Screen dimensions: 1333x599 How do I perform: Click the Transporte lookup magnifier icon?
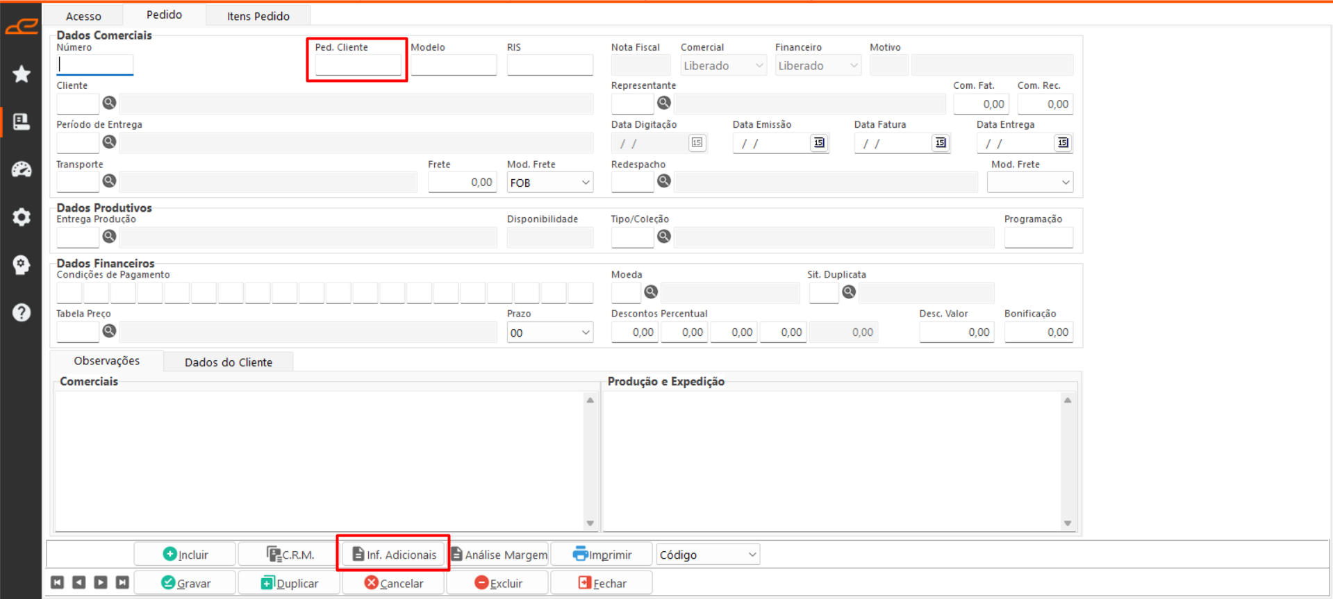109,181
